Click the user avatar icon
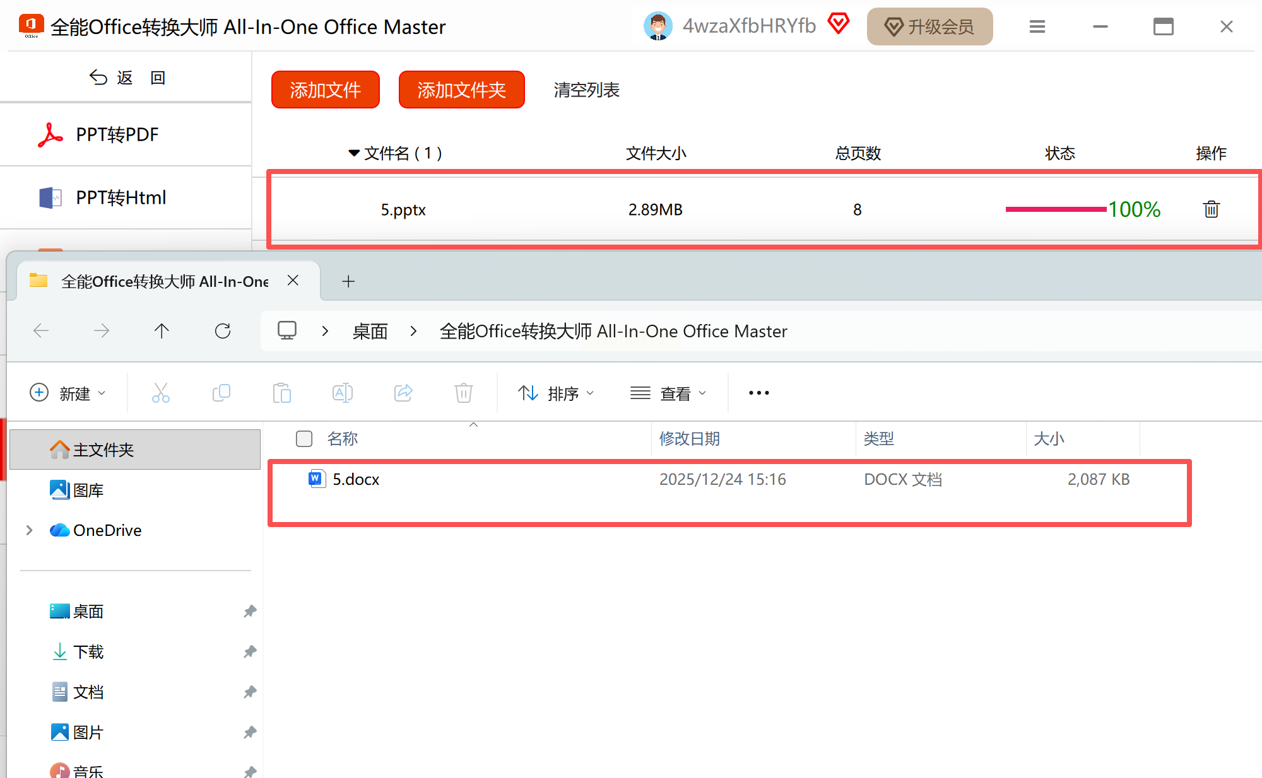 (658, 26)
